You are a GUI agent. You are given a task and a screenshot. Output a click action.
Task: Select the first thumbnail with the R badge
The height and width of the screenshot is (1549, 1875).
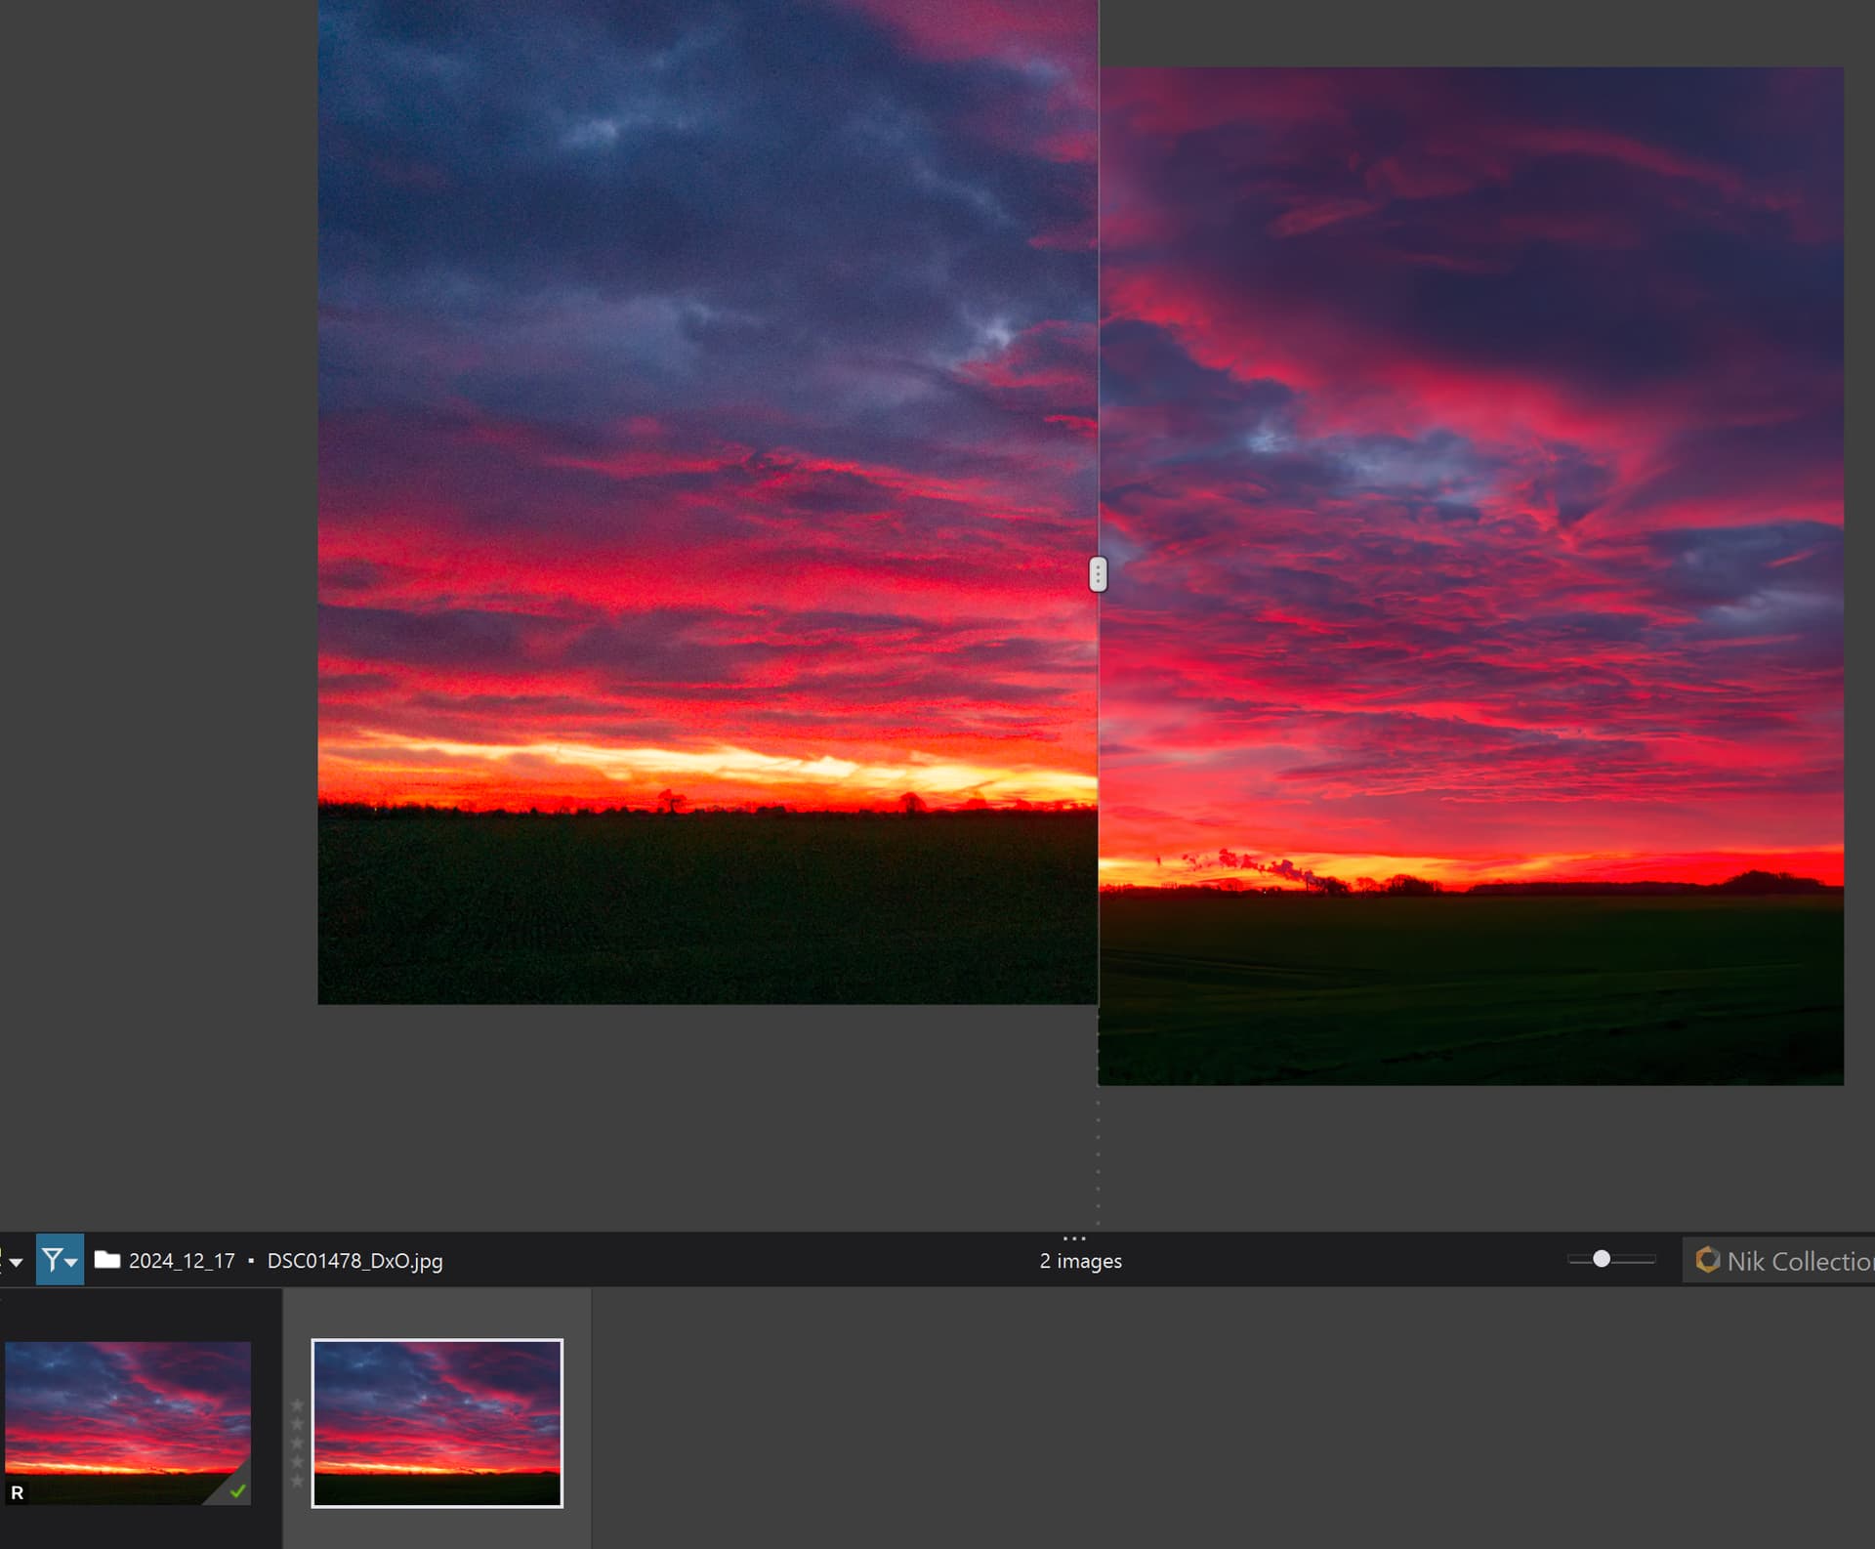click(x=127, y=1416)
